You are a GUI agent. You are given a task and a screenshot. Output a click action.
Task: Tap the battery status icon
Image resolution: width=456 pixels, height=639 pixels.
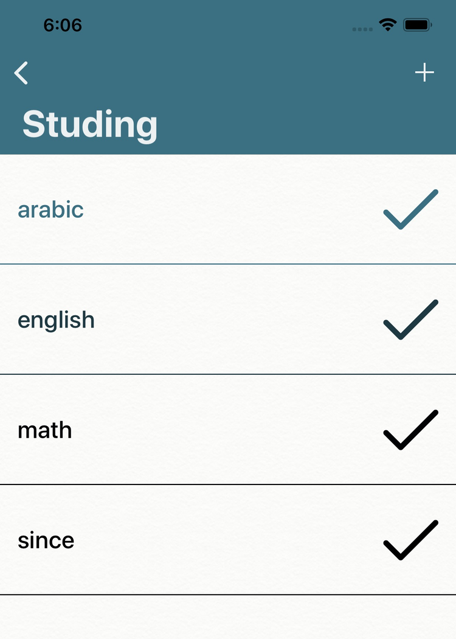[418, 25]
